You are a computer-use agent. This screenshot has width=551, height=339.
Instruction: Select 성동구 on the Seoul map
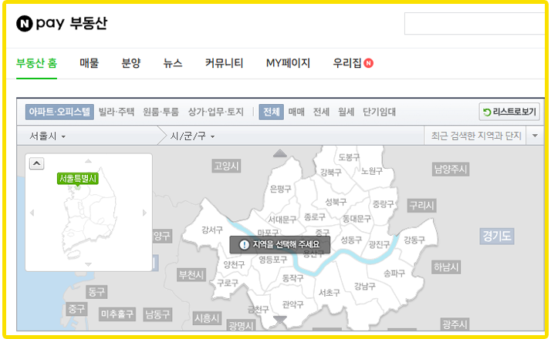tap(351, 240)
